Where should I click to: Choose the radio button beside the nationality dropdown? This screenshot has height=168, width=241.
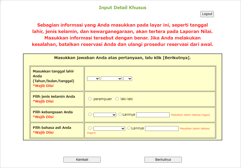click(89, 114)
